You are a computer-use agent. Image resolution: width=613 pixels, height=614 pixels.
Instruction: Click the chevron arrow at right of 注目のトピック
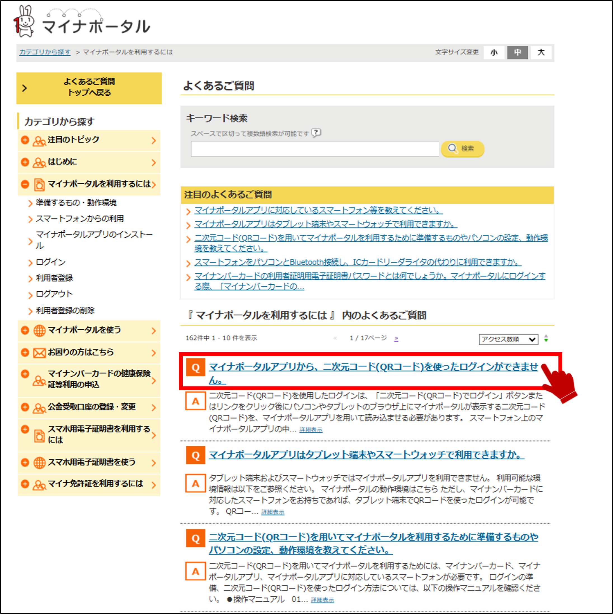[154, 140]
